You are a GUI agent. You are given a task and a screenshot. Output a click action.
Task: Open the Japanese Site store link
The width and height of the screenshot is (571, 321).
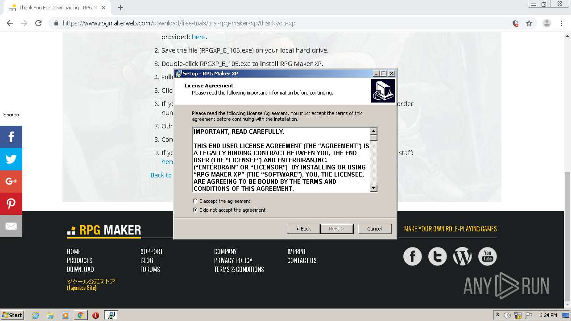coord(91,284)
